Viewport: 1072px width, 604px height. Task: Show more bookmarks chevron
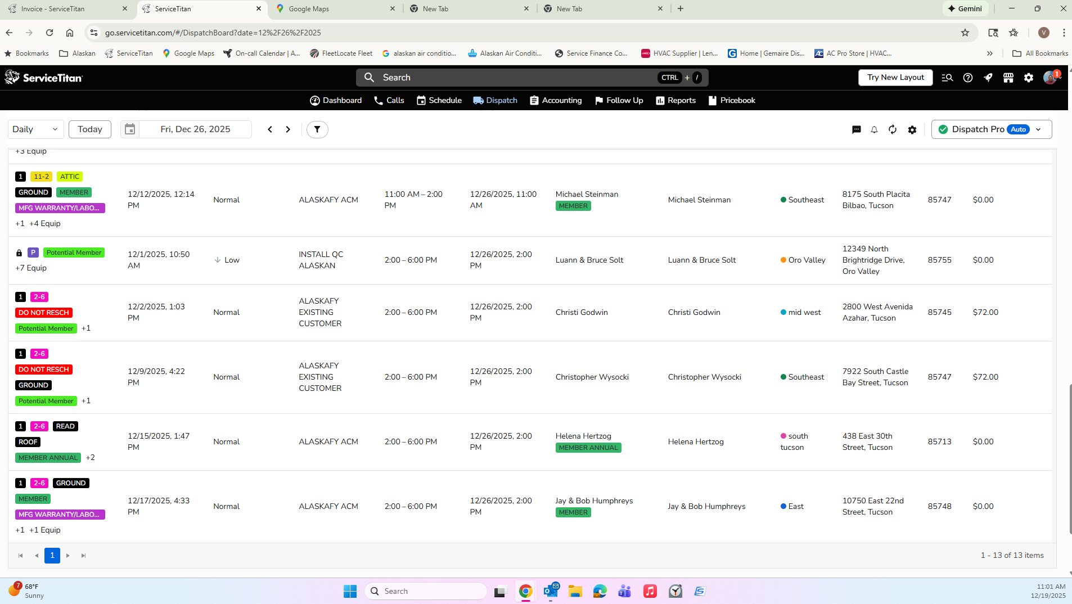pos(989,53)
